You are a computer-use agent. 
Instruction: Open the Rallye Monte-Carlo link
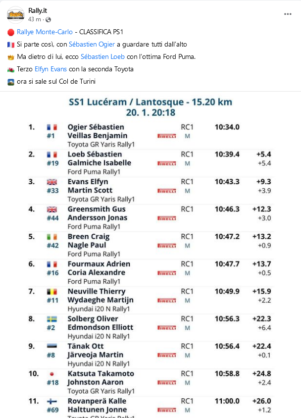(44, 32)
